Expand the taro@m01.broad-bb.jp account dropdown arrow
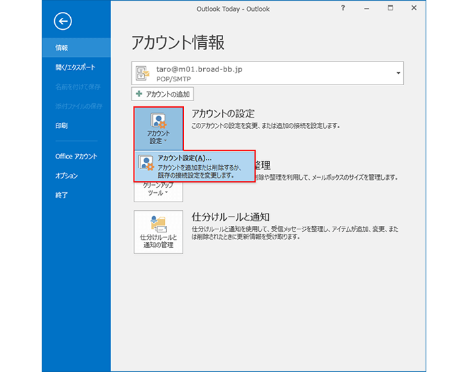The width and height of the screenshot is (470, 372). pos(399,73)
